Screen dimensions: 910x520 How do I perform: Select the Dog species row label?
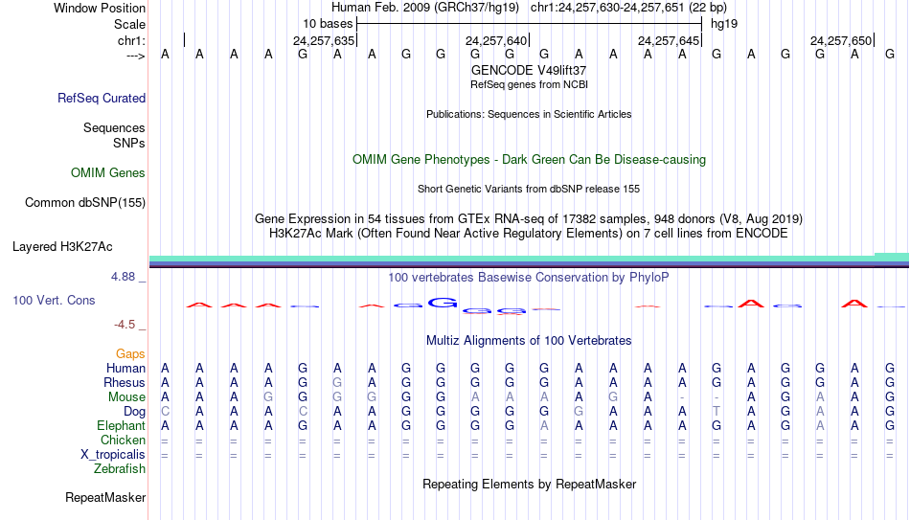(x=135, y=412)
